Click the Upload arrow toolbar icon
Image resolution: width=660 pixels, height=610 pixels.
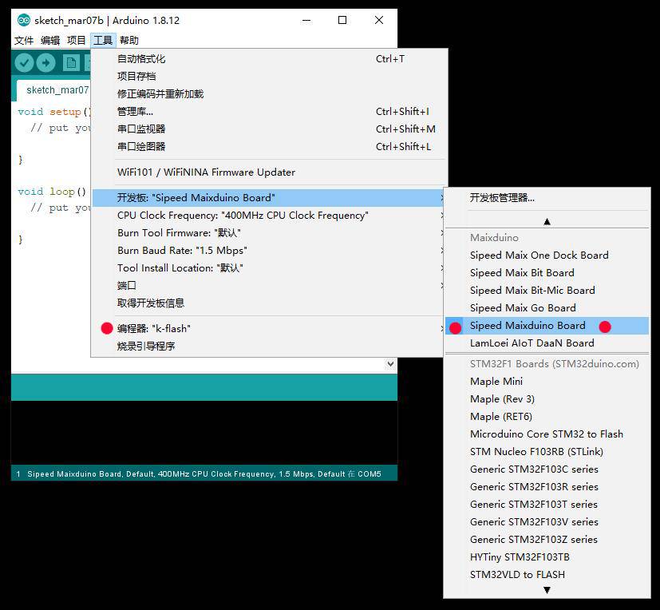click(x=45, y=63)
